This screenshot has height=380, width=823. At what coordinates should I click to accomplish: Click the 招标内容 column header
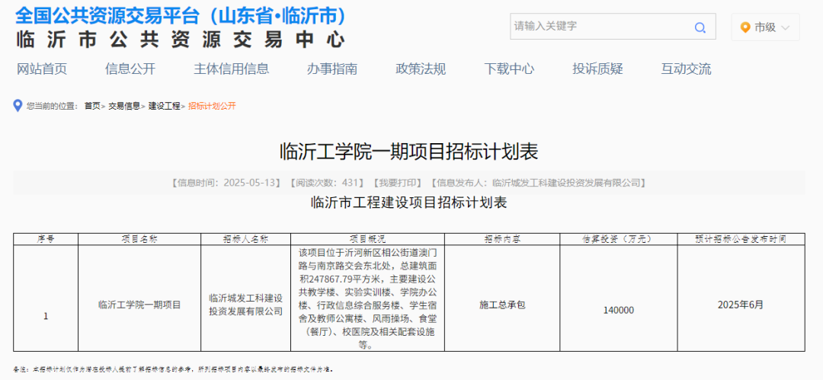point(502,239)
